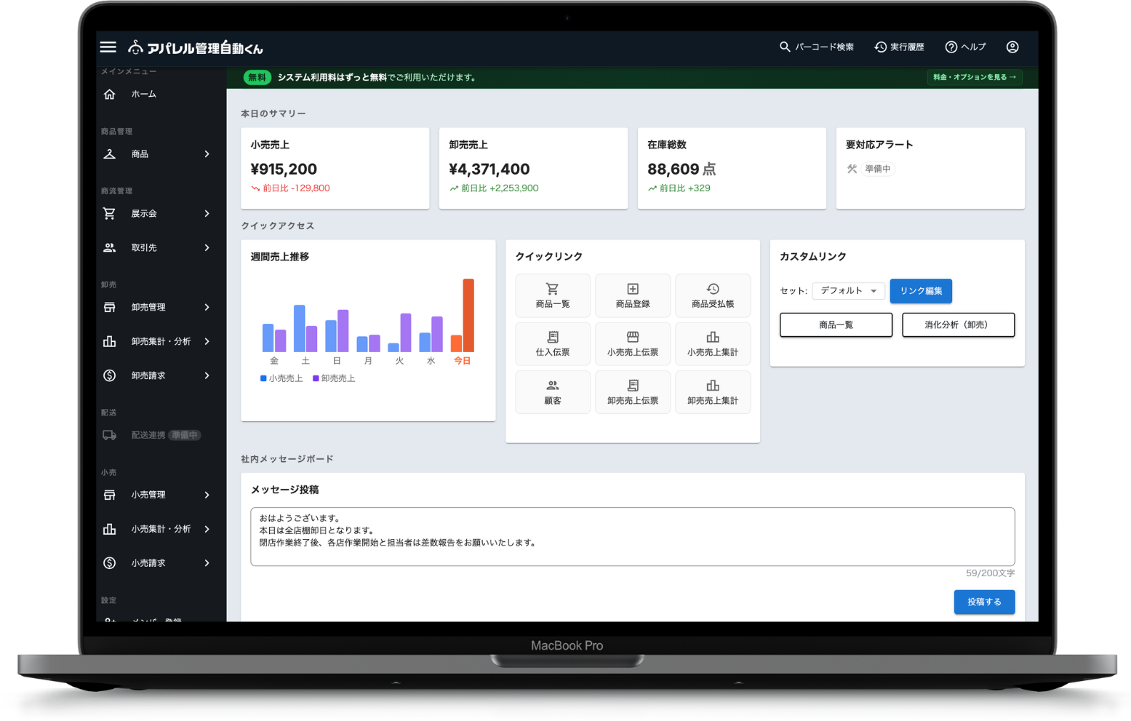The width and height of the screenshot is (1131, 721).
Task: Click 前日比 +2,253,900 text
Action: tap(500, 188)
